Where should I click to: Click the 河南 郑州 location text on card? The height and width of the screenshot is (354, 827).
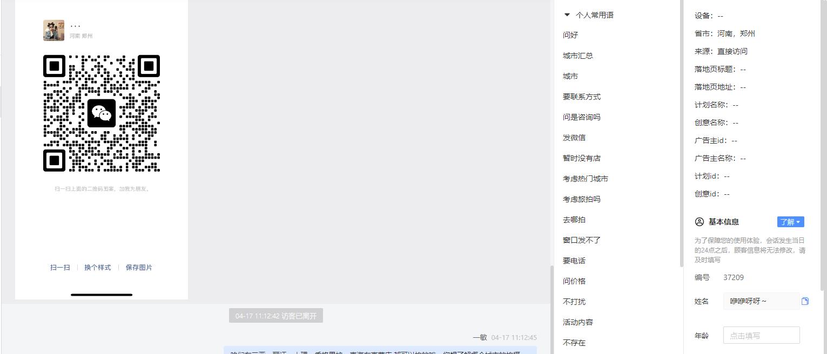[81, 36]
